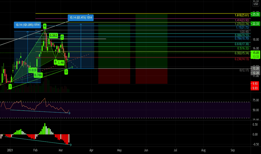Select the 1(20.48) Fibonacci level label
Image resolution: width=261 pixels, height=154 pixels.
point(244,32)
